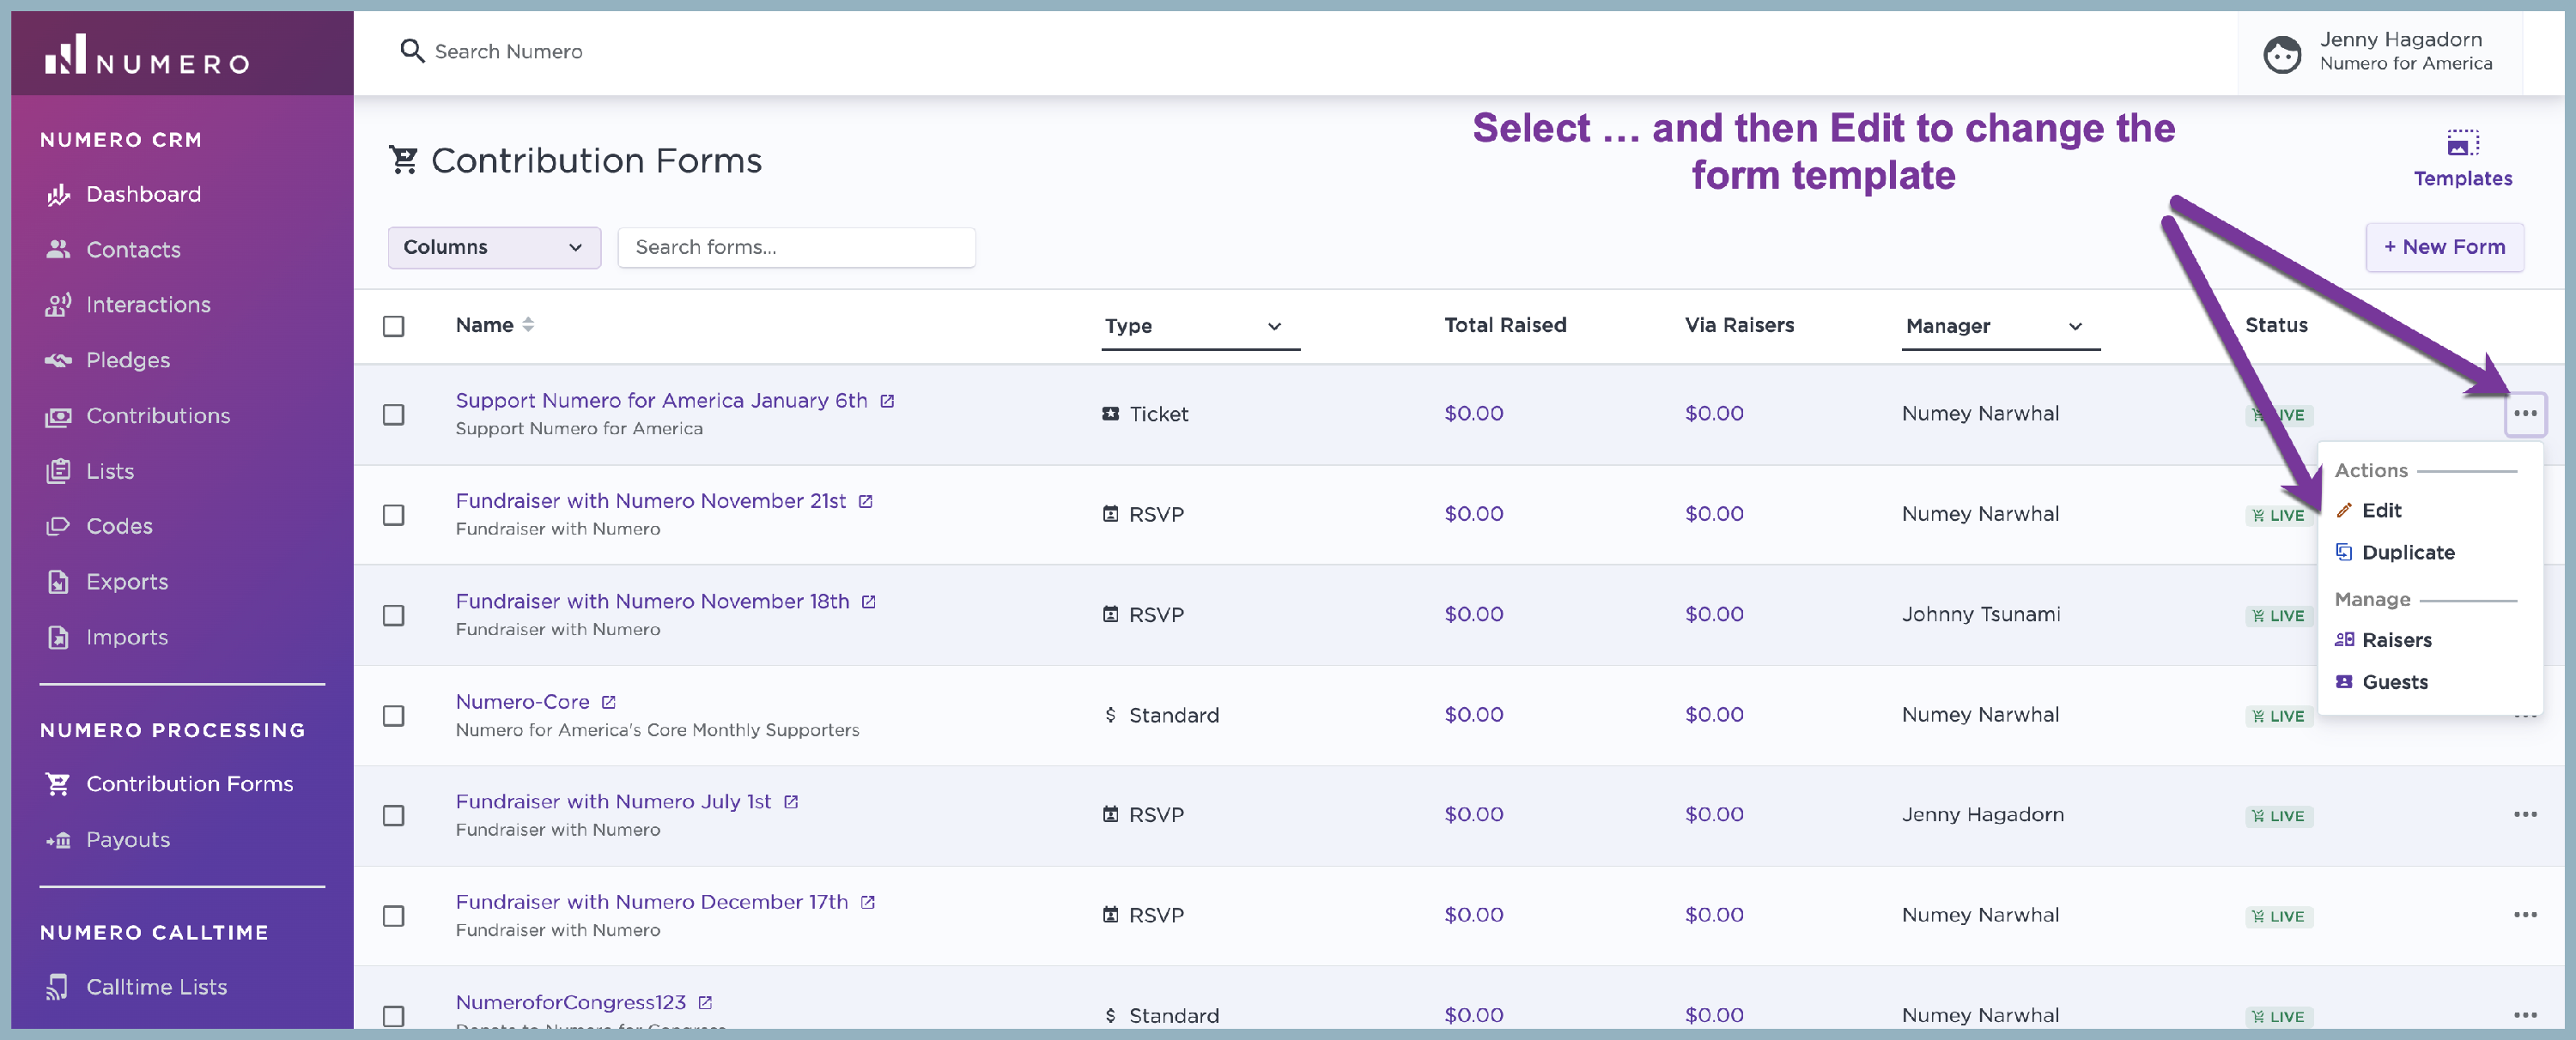Click the Pledges handshake icon

[x=58, y=360]
